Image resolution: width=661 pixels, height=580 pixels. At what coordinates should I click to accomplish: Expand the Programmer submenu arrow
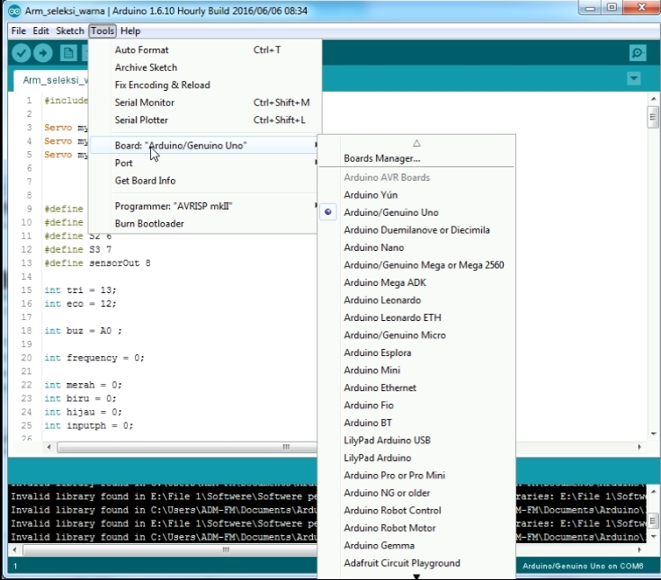click(x=316, y=206)
